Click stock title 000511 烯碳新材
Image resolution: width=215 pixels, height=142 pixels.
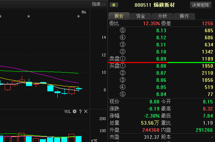pyautogui.click(x=154, y=5)
